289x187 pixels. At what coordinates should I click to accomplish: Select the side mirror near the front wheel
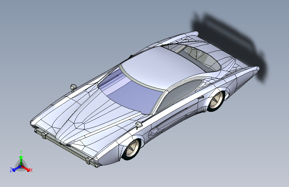[x=139, y=125]
